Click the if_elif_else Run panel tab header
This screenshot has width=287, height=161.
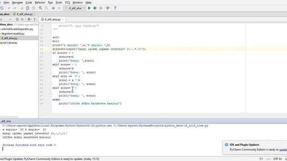(x=5, y=121)
